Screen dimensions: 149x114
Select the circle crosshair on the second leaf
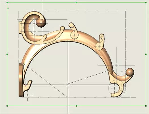(x=99, y=46)
